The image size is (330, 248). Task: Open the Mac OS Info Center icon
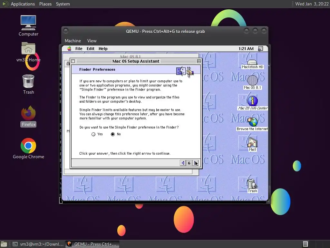point(253,103)
